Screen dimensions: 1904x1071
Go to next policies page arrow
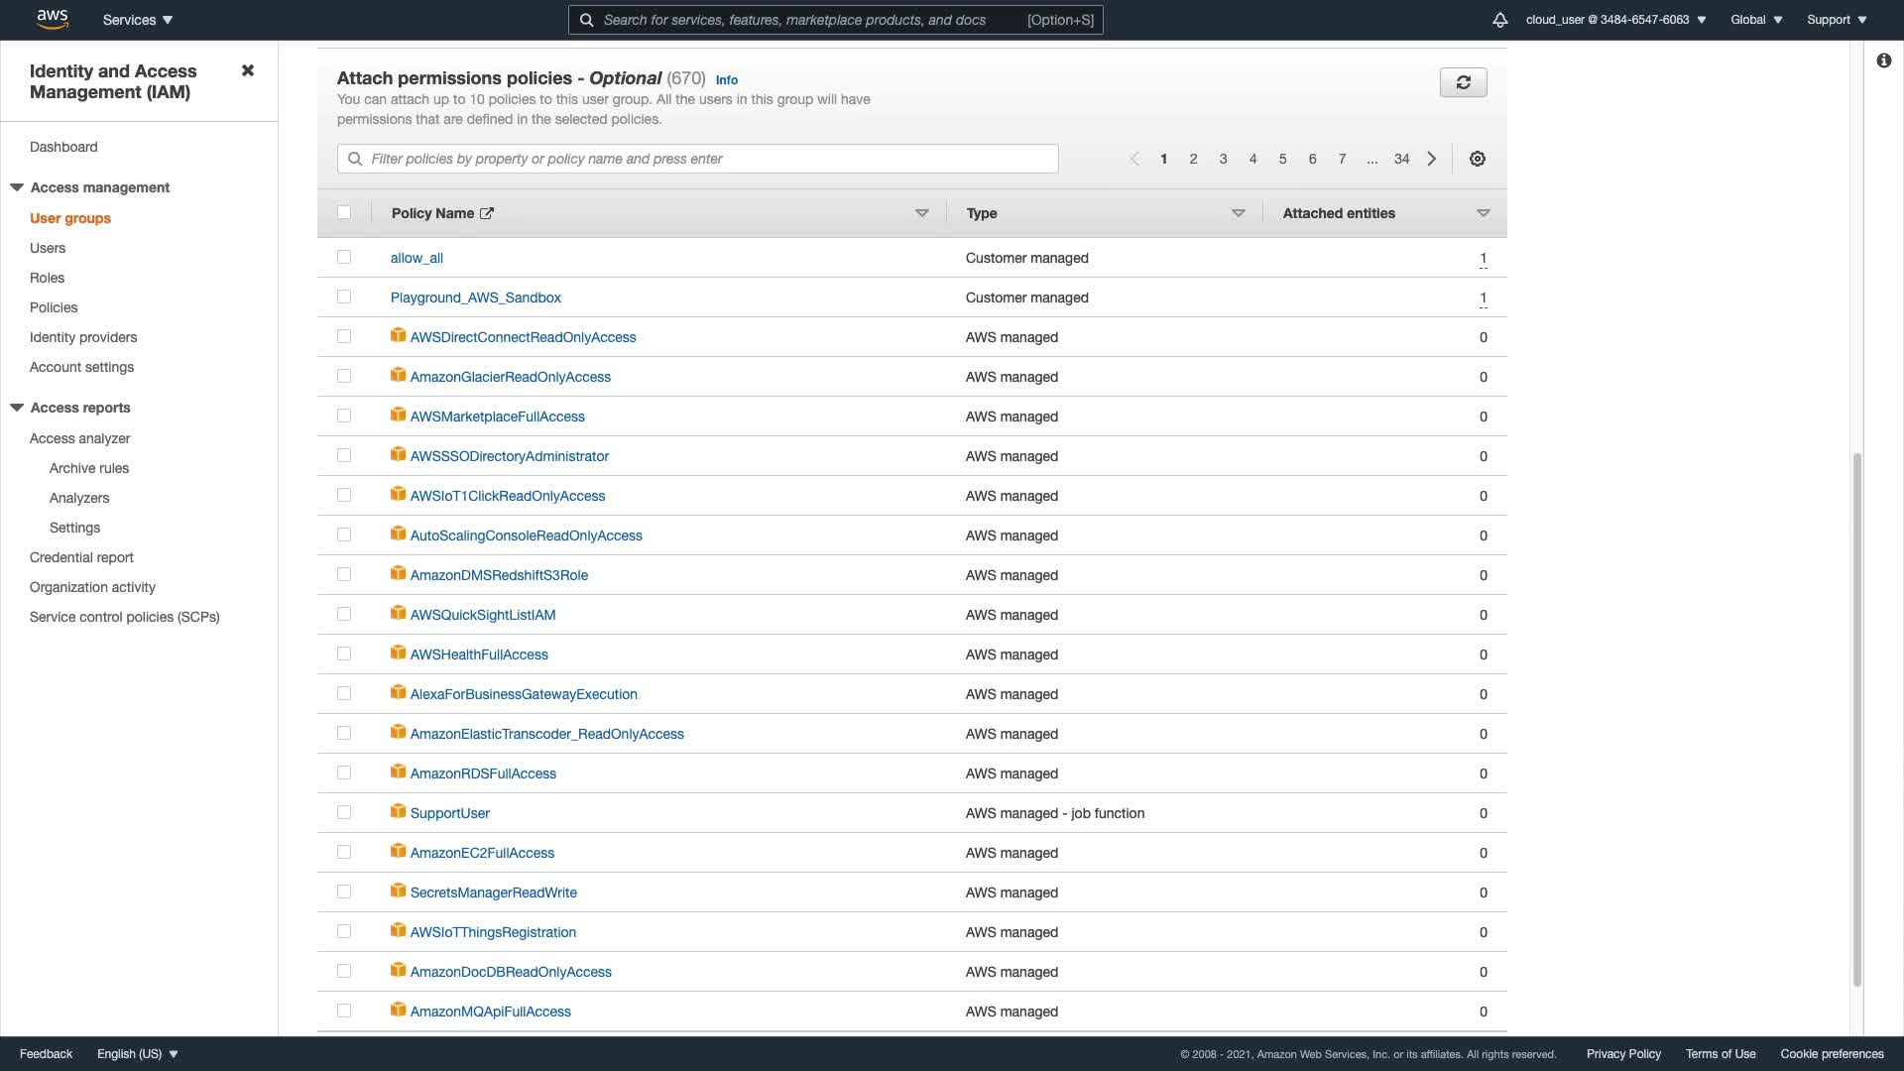point(1431,159)
